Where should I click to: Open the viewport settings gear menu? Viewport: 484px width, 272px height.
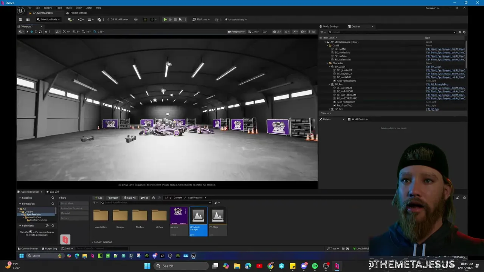click(303, 32)
